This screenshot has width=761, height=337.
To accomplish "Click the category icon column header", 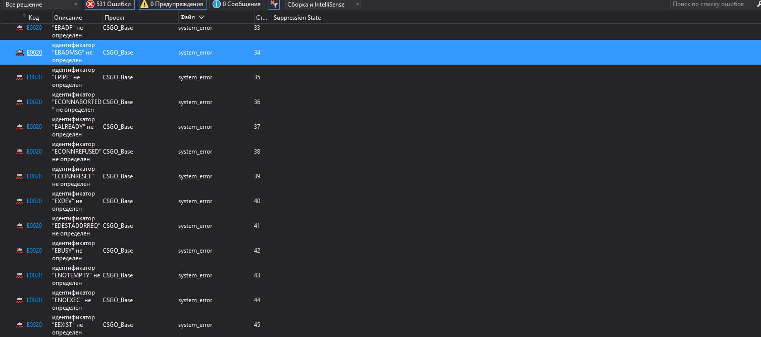I will click(x=23, y=17).
